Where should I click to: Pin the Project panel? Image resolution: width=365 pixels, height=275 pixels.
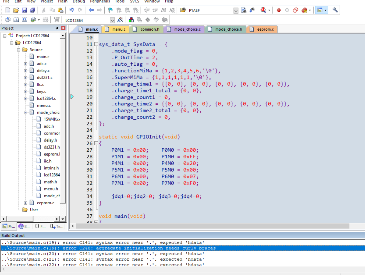coord(57,28)
